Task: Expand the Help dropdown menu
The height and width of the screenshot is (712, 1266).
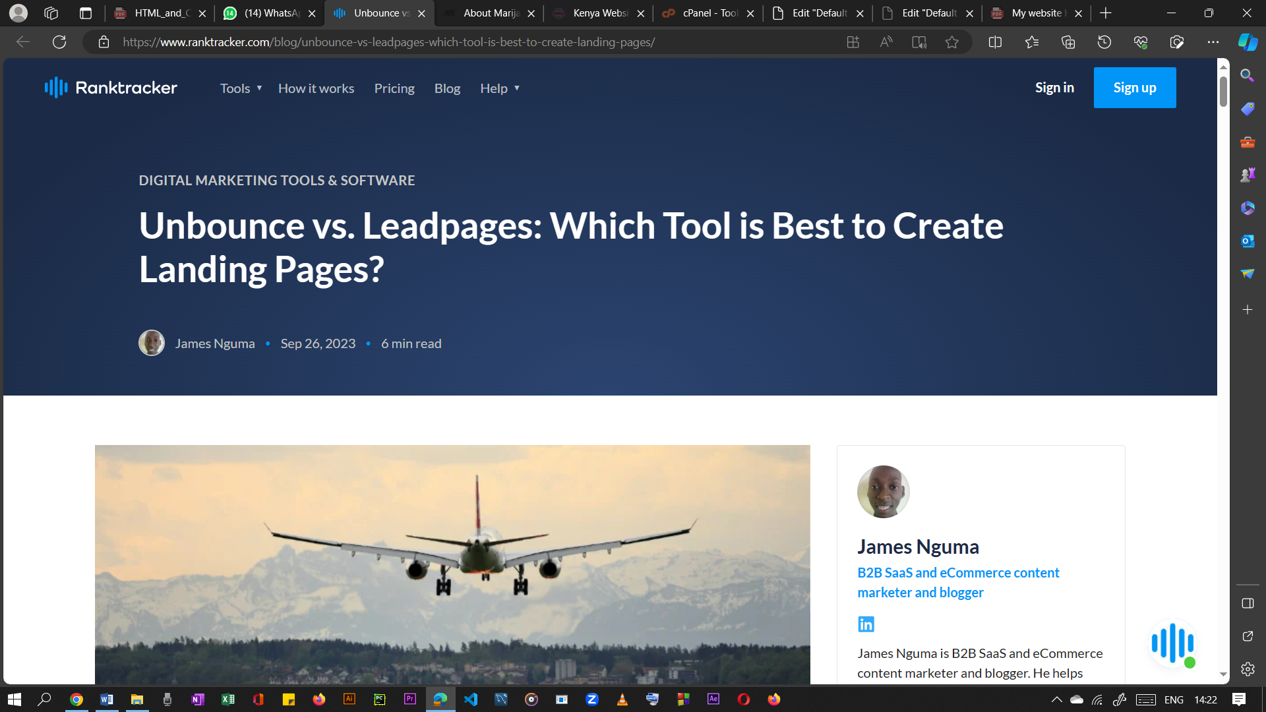Action: (x=500, y=88)
